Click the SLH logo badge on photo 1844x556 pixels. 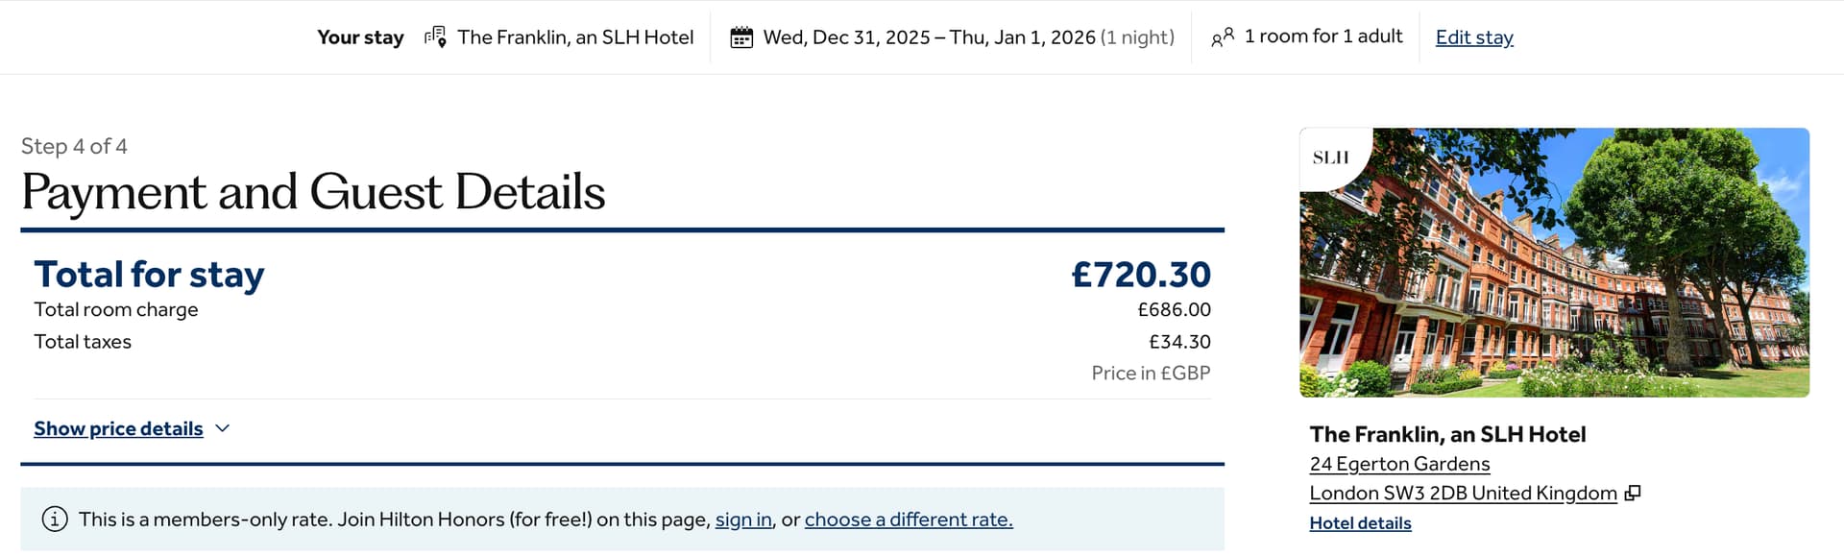point(1331,157)
